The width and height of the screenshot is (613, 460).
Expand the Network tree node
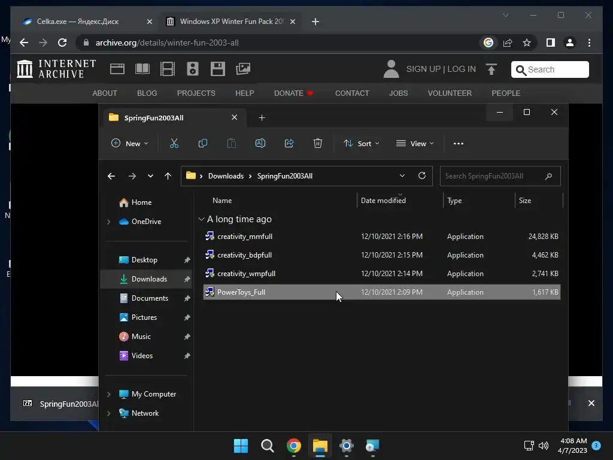pos(109,413)
